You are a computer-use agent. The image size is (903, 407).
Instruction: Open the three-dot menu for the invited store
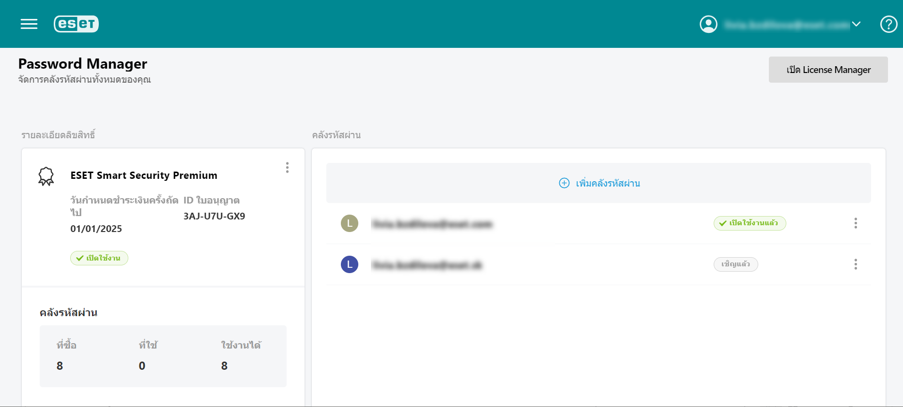pos(856,264)
